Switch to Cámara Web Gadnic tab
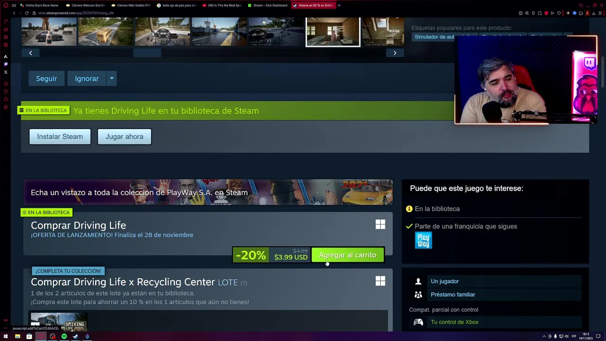 131,5
